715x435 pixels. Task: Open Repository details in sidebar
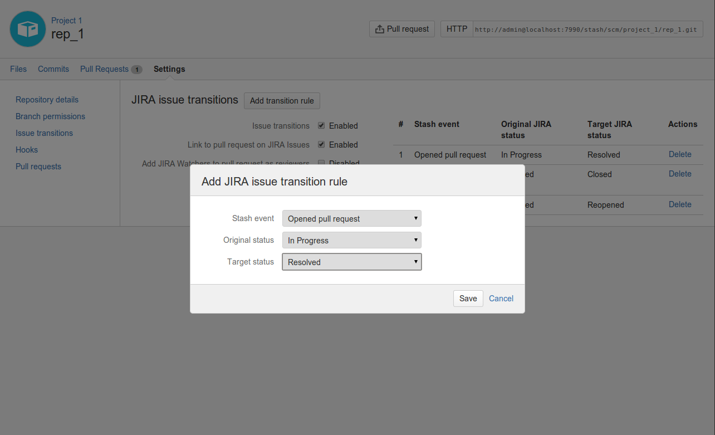[x=47, y=100]
